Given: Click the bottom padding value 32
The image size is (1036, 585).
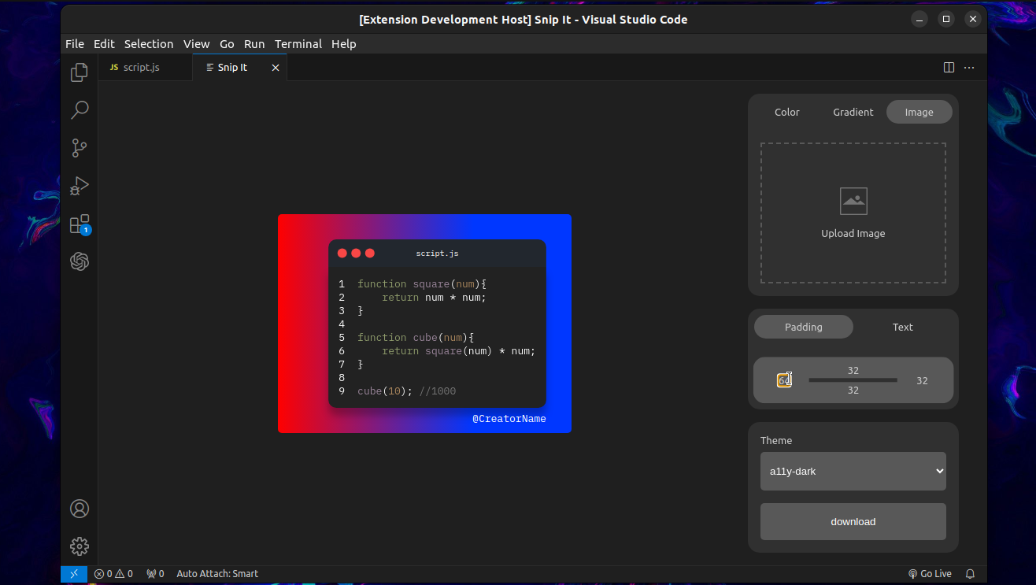Looking at the screenshot, I should coord(853,390).
